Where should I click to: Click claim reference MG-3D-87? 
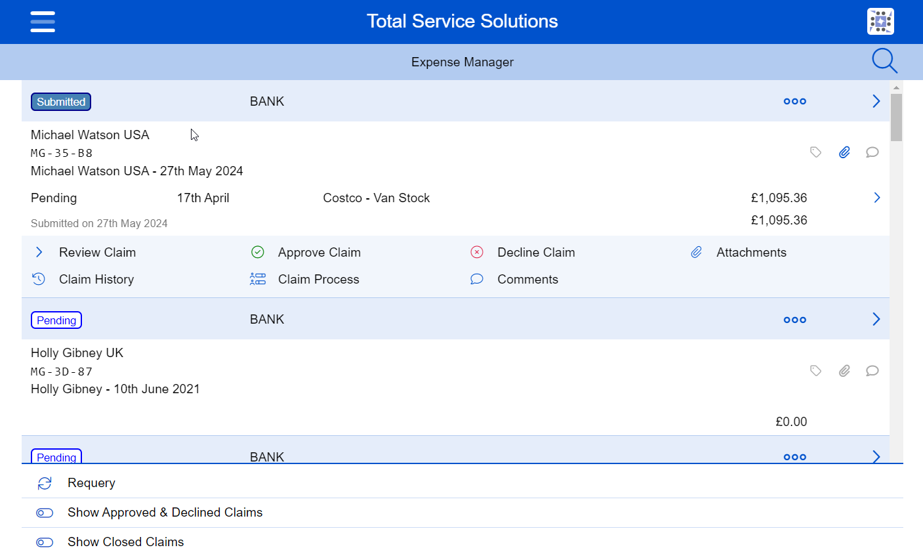(x=62, y=372)
